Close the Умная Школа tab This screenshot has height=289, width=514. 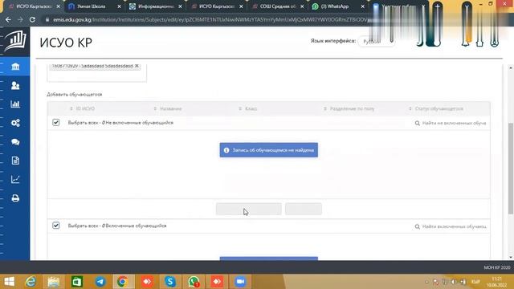[x=119, y=6]
